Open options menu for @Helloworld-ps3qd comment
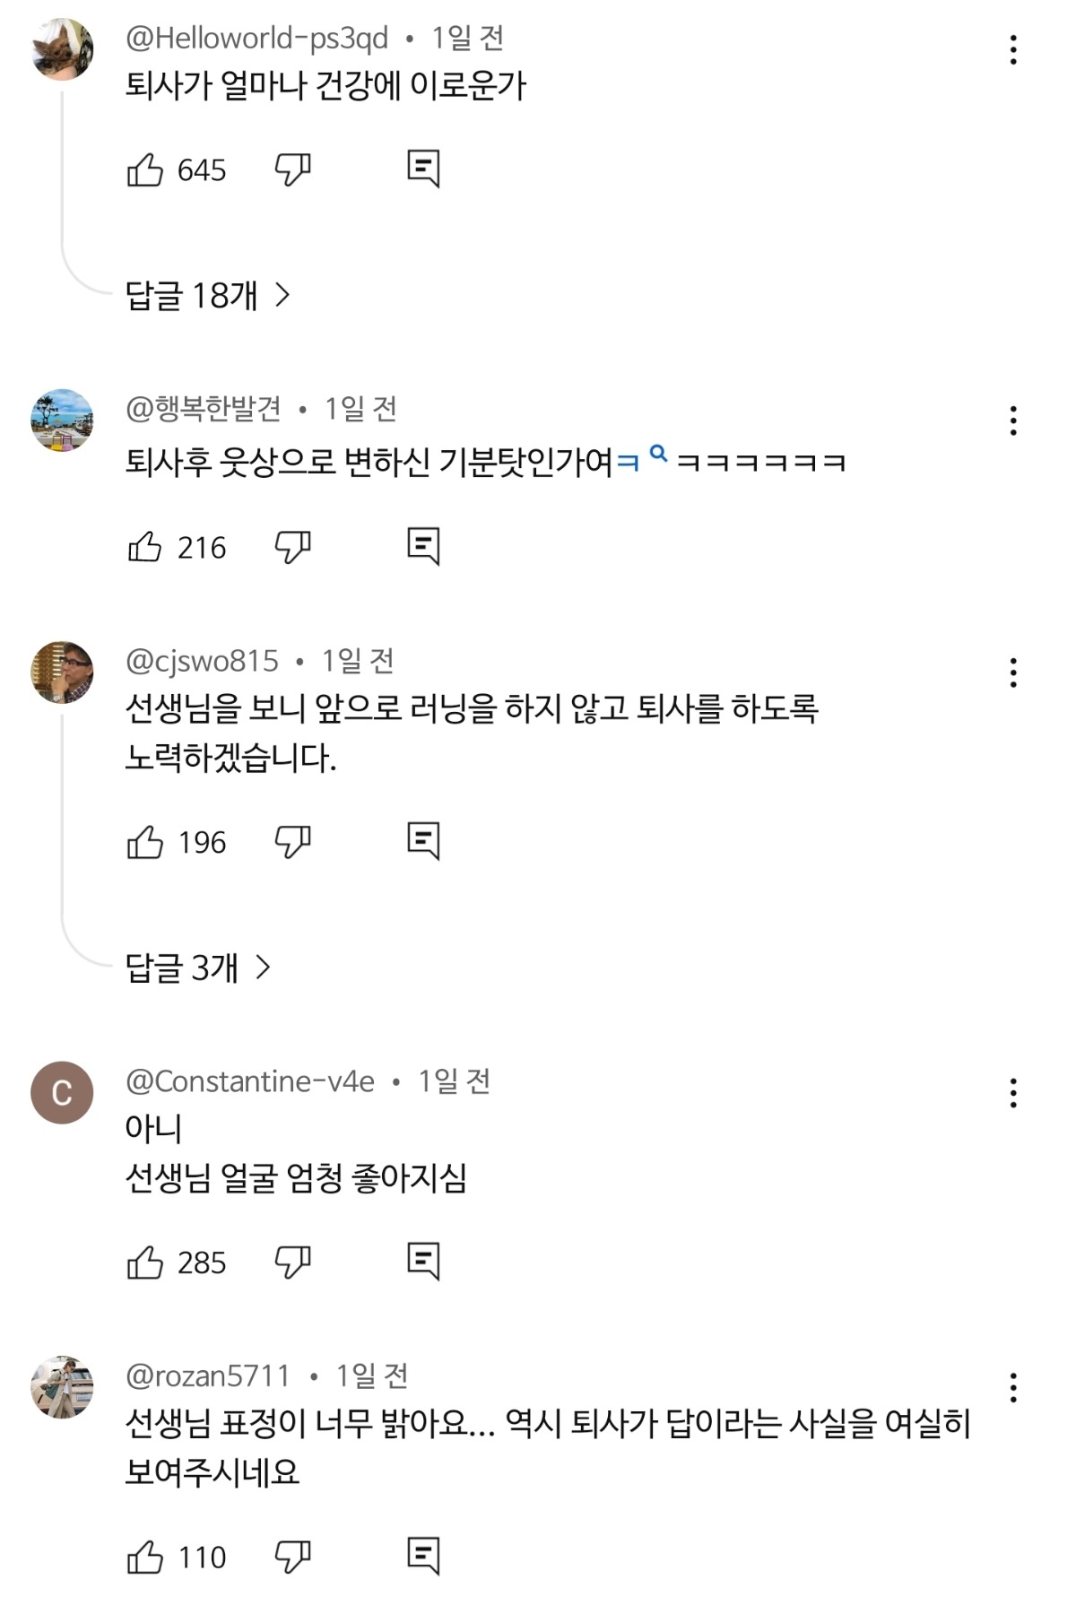The width and height of the screenshot is (1076, 1614). coord(1013,50)
